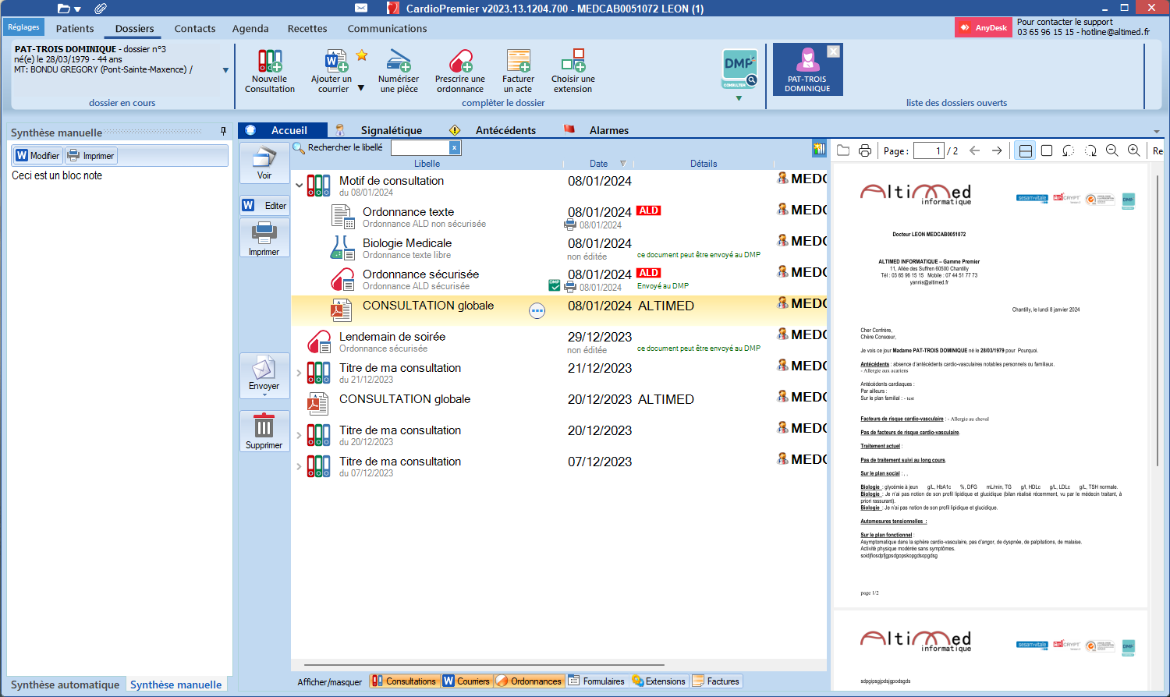The height and width of the screenshot is (697, 1170).
Task: Switch to Synthèse automatique at bottom
Action: 66,685
